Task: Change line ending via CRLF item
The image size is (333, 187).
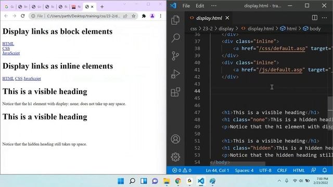Action: click(x=282, y=170)
